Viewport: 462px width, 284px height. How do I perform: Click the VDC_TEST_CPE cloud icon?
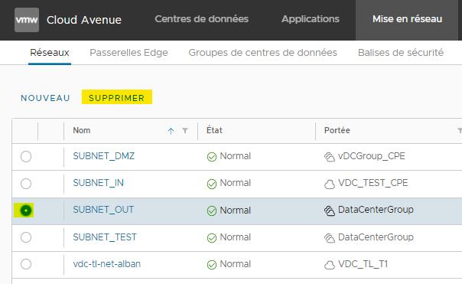[330, 184]
